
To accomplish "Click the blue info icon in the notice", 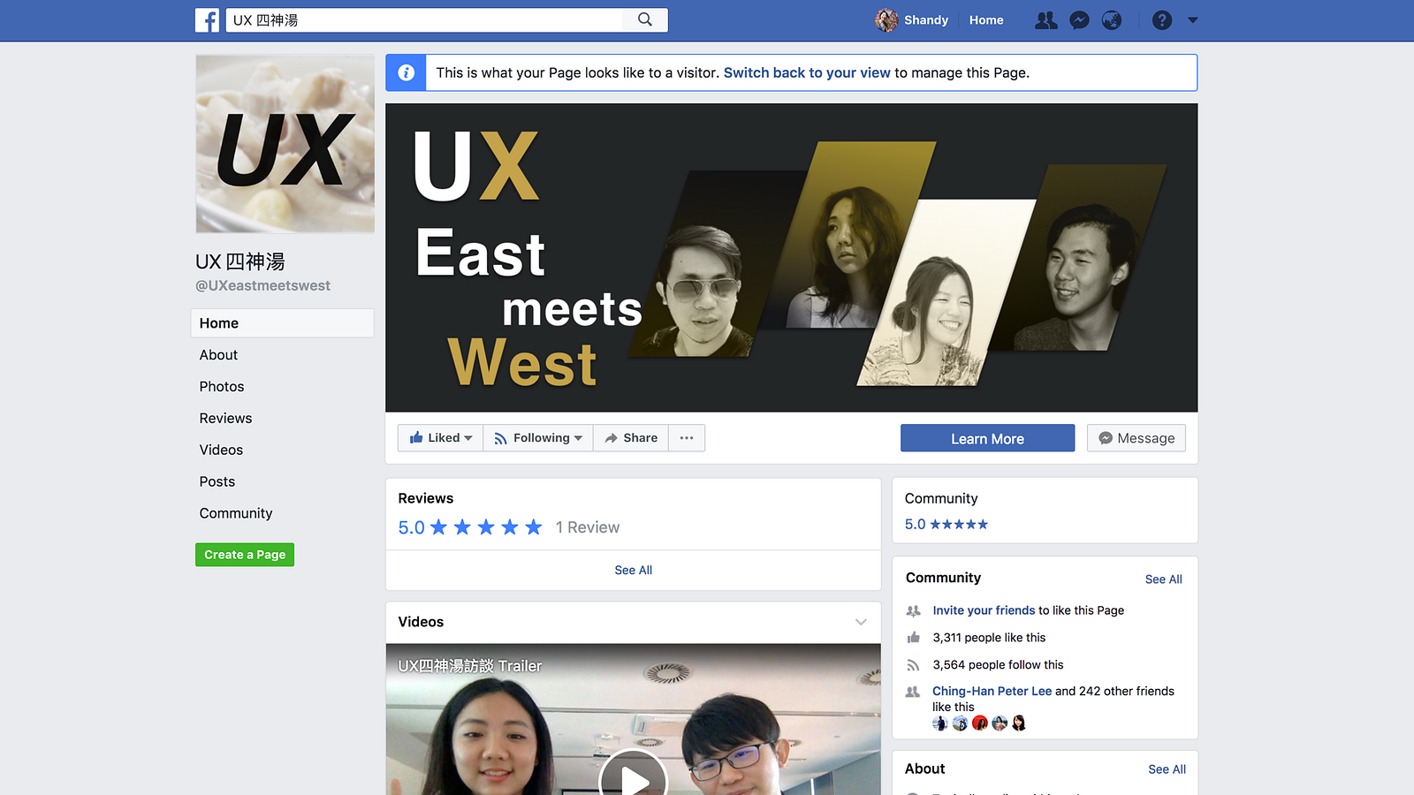I will pyautogui.click(x=407, y=72).
